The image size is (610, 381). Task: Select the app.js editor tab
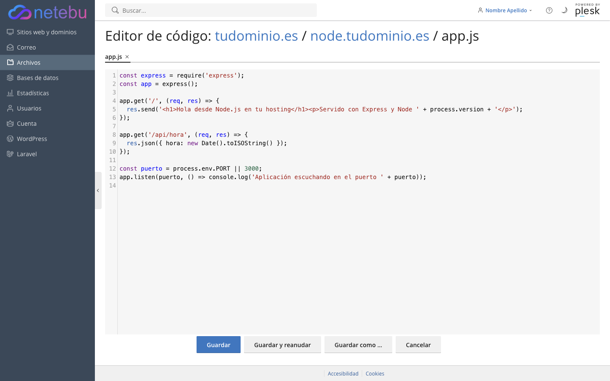pyautogui.click(x=114, y=57)
